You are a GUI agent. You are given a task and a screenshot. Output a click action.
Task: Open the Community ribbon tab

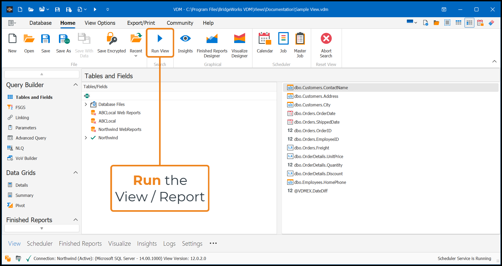180,23
